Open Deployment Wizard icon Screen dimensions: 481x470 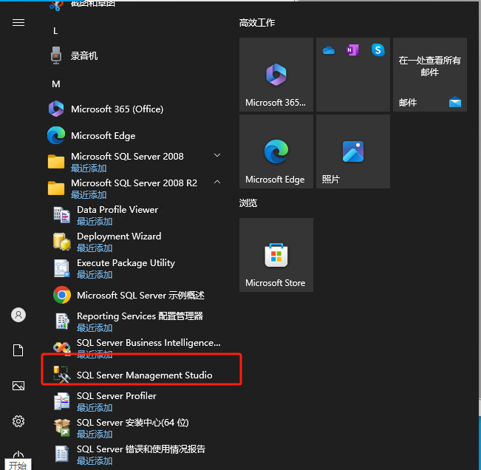pyautogui.click(x=61, y=242)
